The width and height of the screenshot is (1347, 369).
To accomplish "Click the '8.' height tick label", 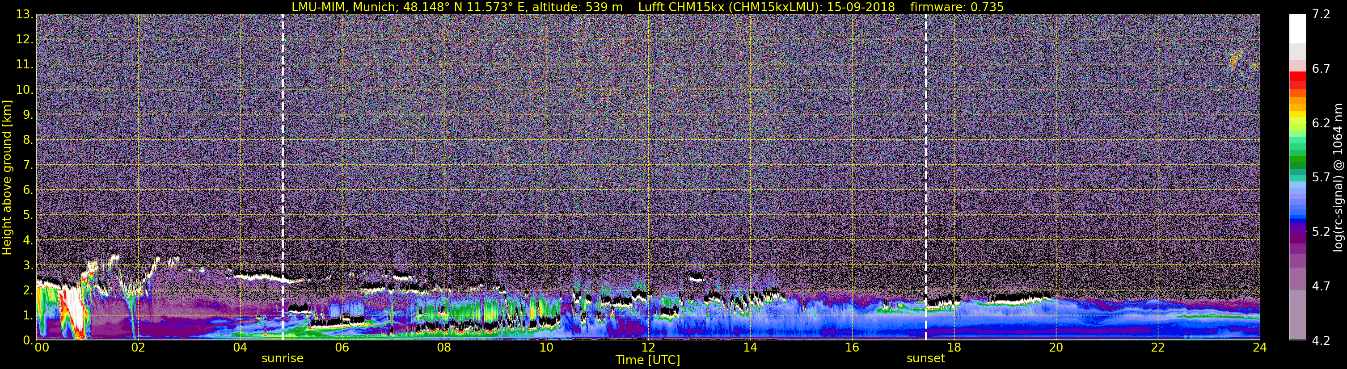I will pos(28,139).
